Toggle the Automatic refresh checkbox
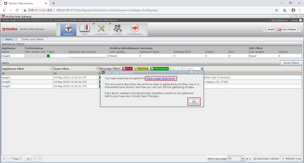This screenshot has width=304, height=163. 255,159
